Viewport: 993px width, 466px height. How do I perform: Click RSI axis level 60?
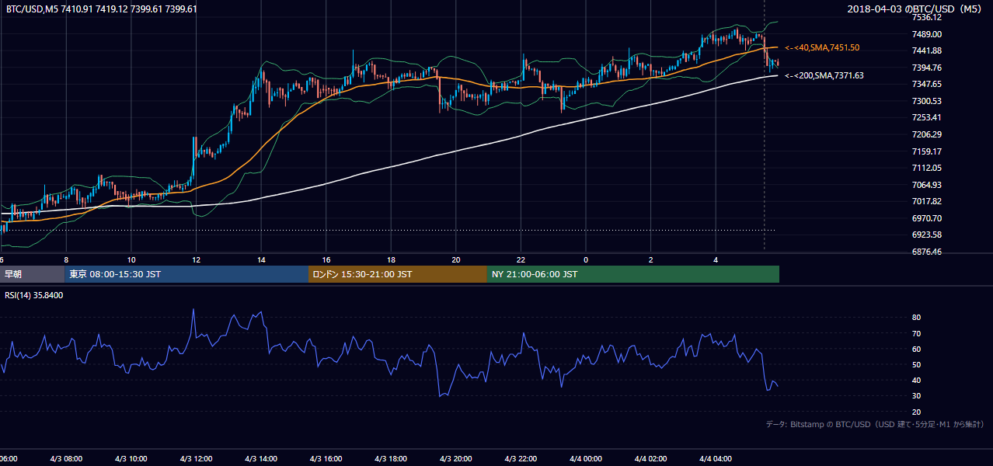coord(916,349)
